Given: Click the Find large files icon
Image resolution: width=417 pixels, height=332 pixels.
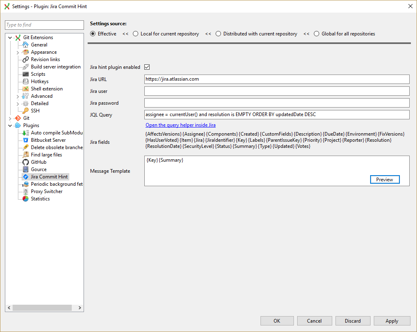Looking at the screenshot, I should 26,155.
